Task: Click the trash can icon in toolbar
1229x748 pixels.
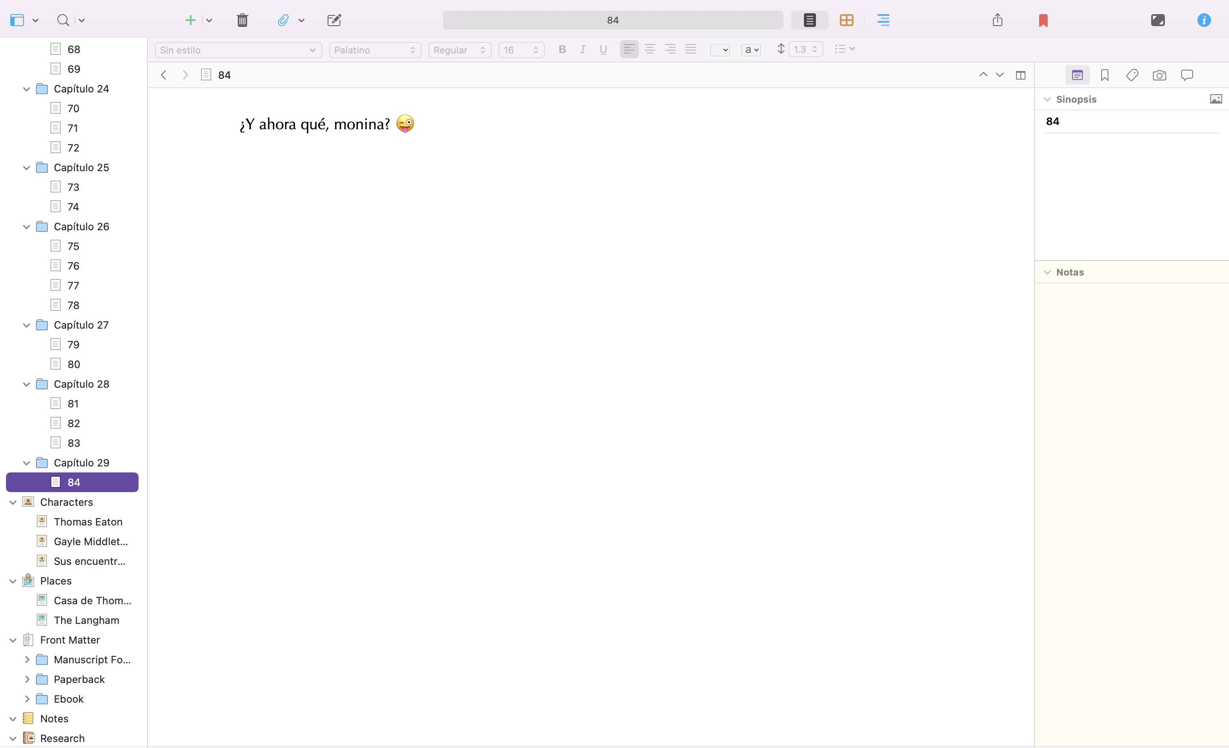Action: [242, 20]
